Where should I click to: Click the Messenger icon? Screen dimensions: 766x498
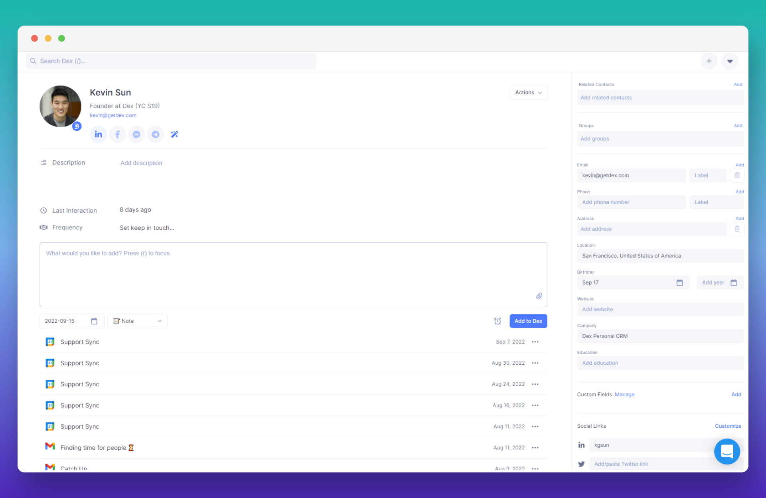[x=136, y=134]
